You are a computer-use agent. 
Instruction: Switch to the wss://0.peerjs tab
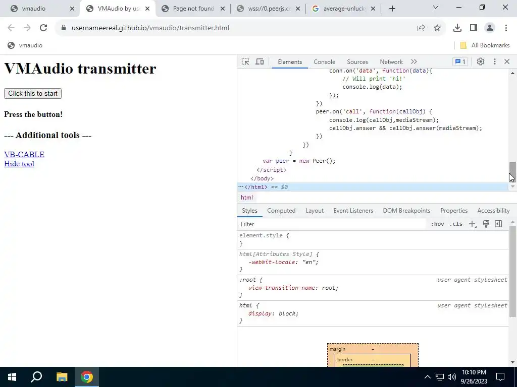pos(269,9)
